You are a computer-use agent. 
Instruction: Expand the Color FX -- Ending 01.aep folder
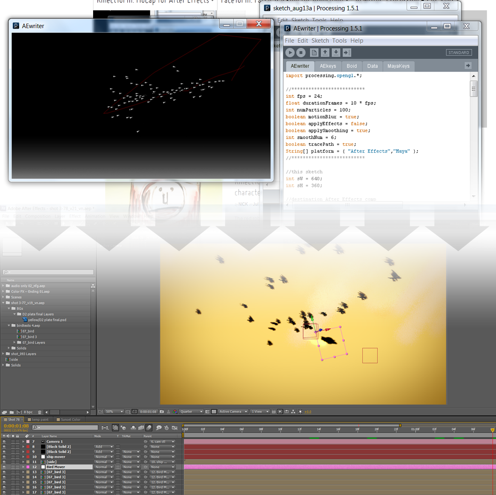[x=3, y=291]
